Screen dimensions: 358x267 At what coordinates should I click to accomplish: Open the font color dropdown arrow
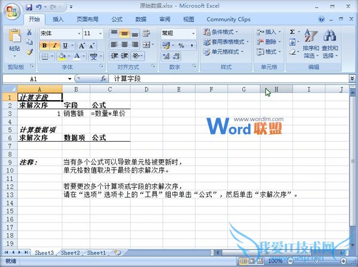click(x=84, y=56)
